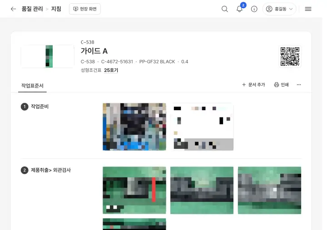327x230 pixels.
Task: Open the information circle icon
Action: click(x=254, y=9)
